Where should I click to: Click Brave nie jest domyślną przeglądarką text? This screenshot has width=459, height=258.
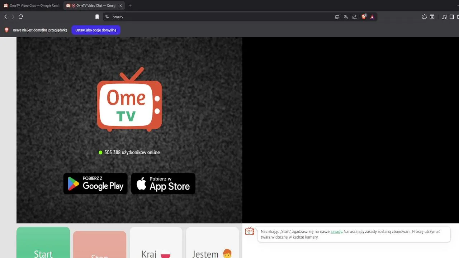click(x=40, y=30)
